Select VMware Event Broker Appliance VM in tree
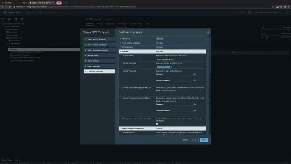This screenshot has width=291, height=164. click(x=27, y=58)
